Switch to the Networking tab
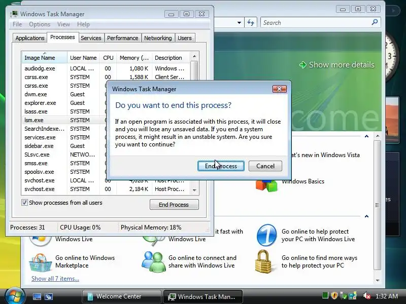406x304 pixels. [x=158, y=38]
